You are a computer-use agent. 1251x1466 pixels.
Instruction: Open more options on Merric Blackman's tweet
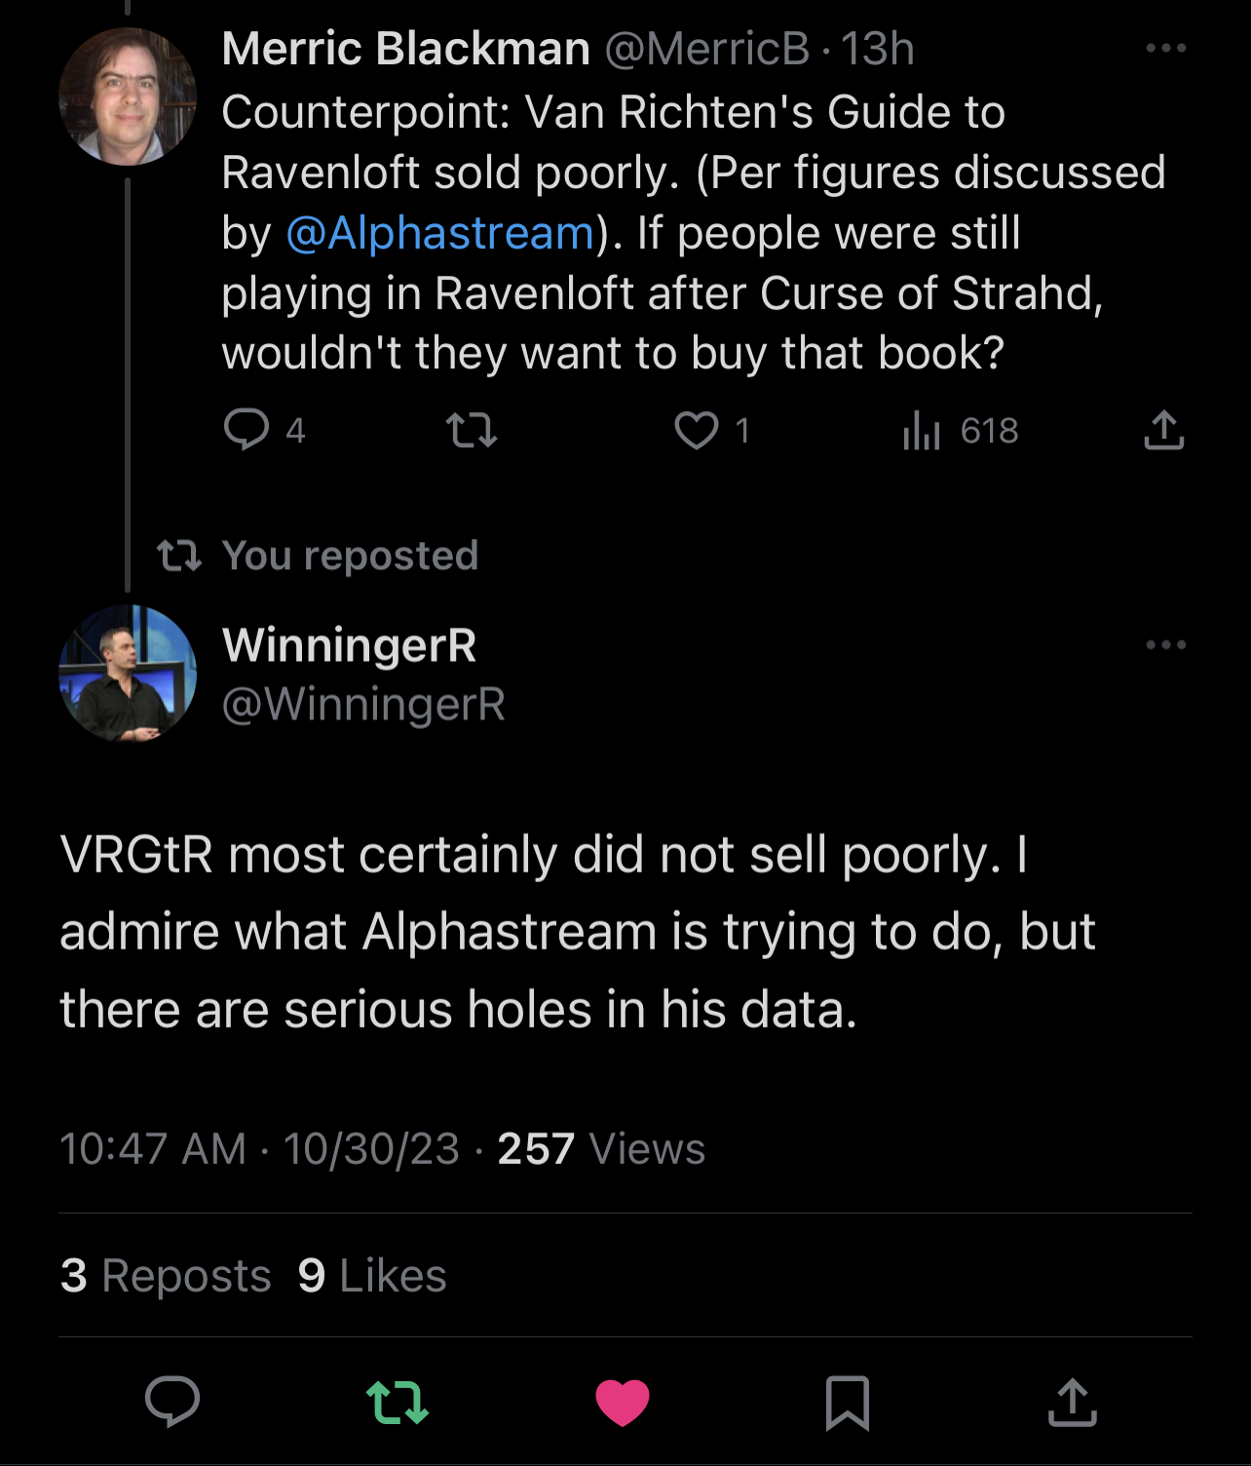pyautogui.click(x=1165, y=48)
